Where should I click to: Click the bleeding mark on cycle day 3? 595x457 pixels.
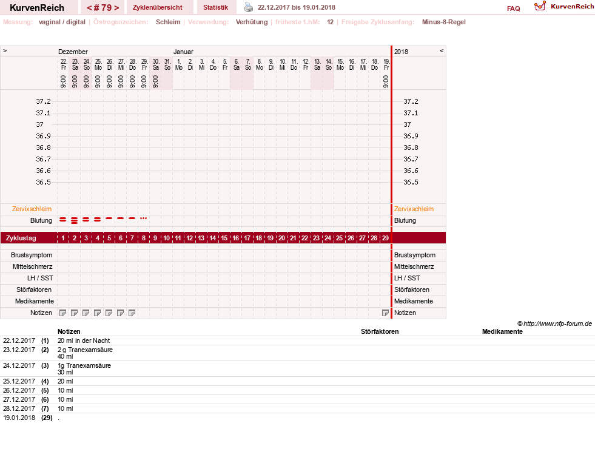coord(86,219)
